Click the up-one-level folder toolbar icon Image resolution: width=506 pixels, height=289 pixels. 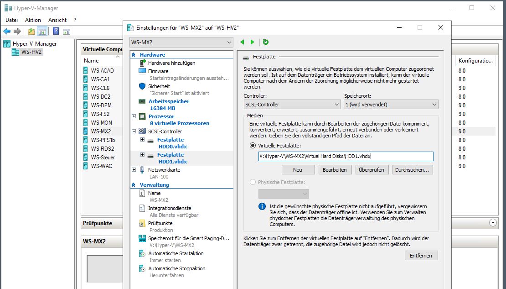[x=31, y=32]
